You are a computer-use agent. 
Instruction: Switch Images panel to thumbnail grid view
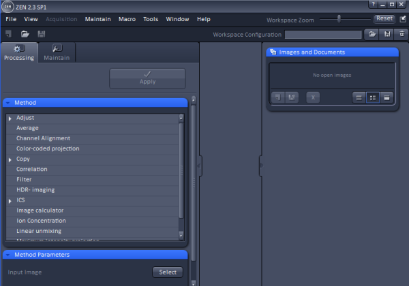click(373, 97)
